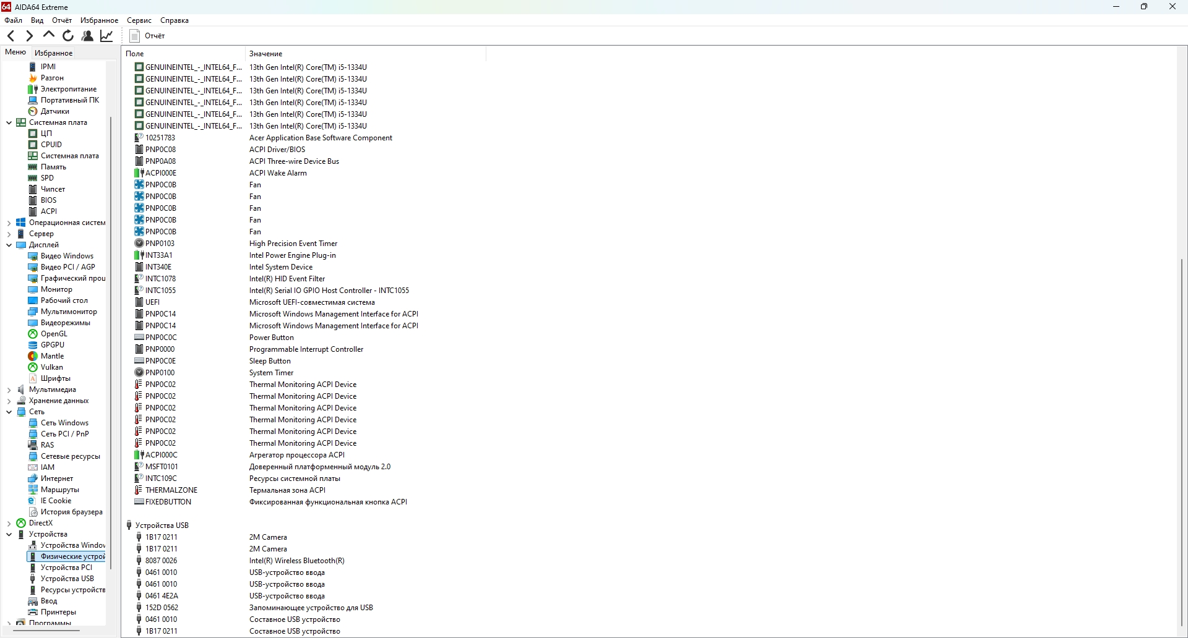The width and height of the screenshot is (1188, 638).
Task: Select the ACPI item in the sidebar tree
Action: click(x=43, y=211)
